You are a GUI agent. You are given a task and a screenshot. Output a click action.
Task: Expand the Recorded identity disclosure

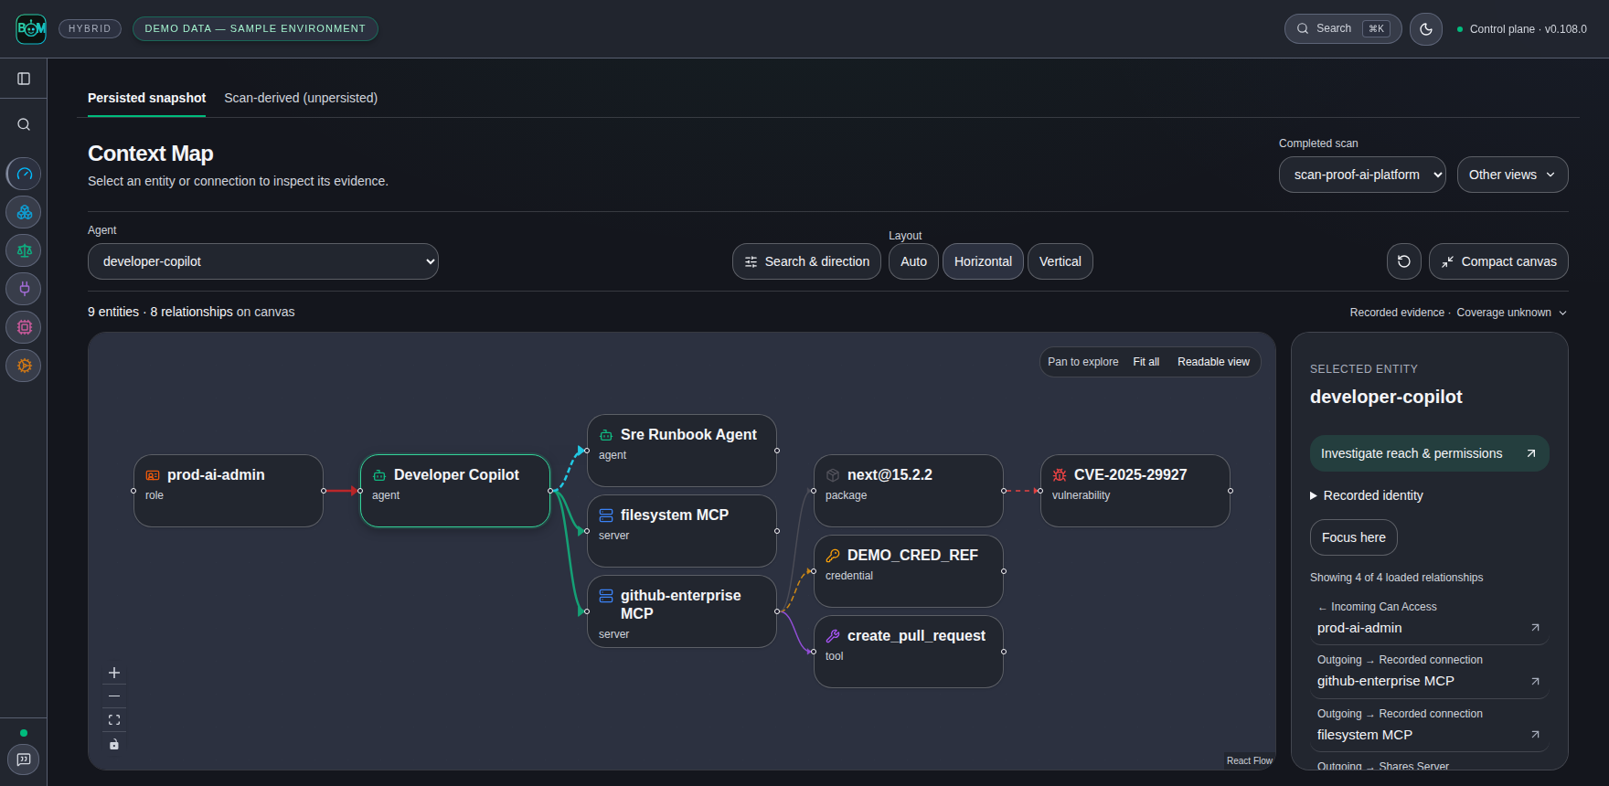coord(1367,495)
